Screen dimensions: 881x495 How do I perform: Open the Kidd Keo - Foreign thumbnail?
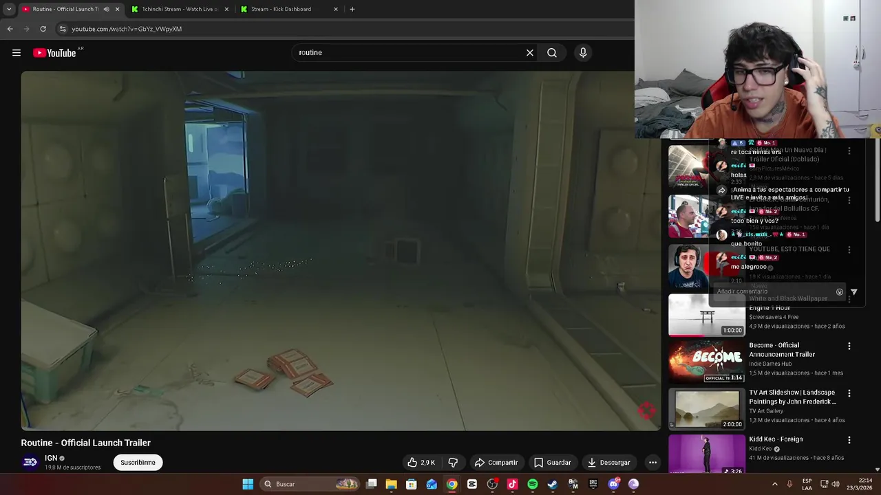click(x=706, y=454)
